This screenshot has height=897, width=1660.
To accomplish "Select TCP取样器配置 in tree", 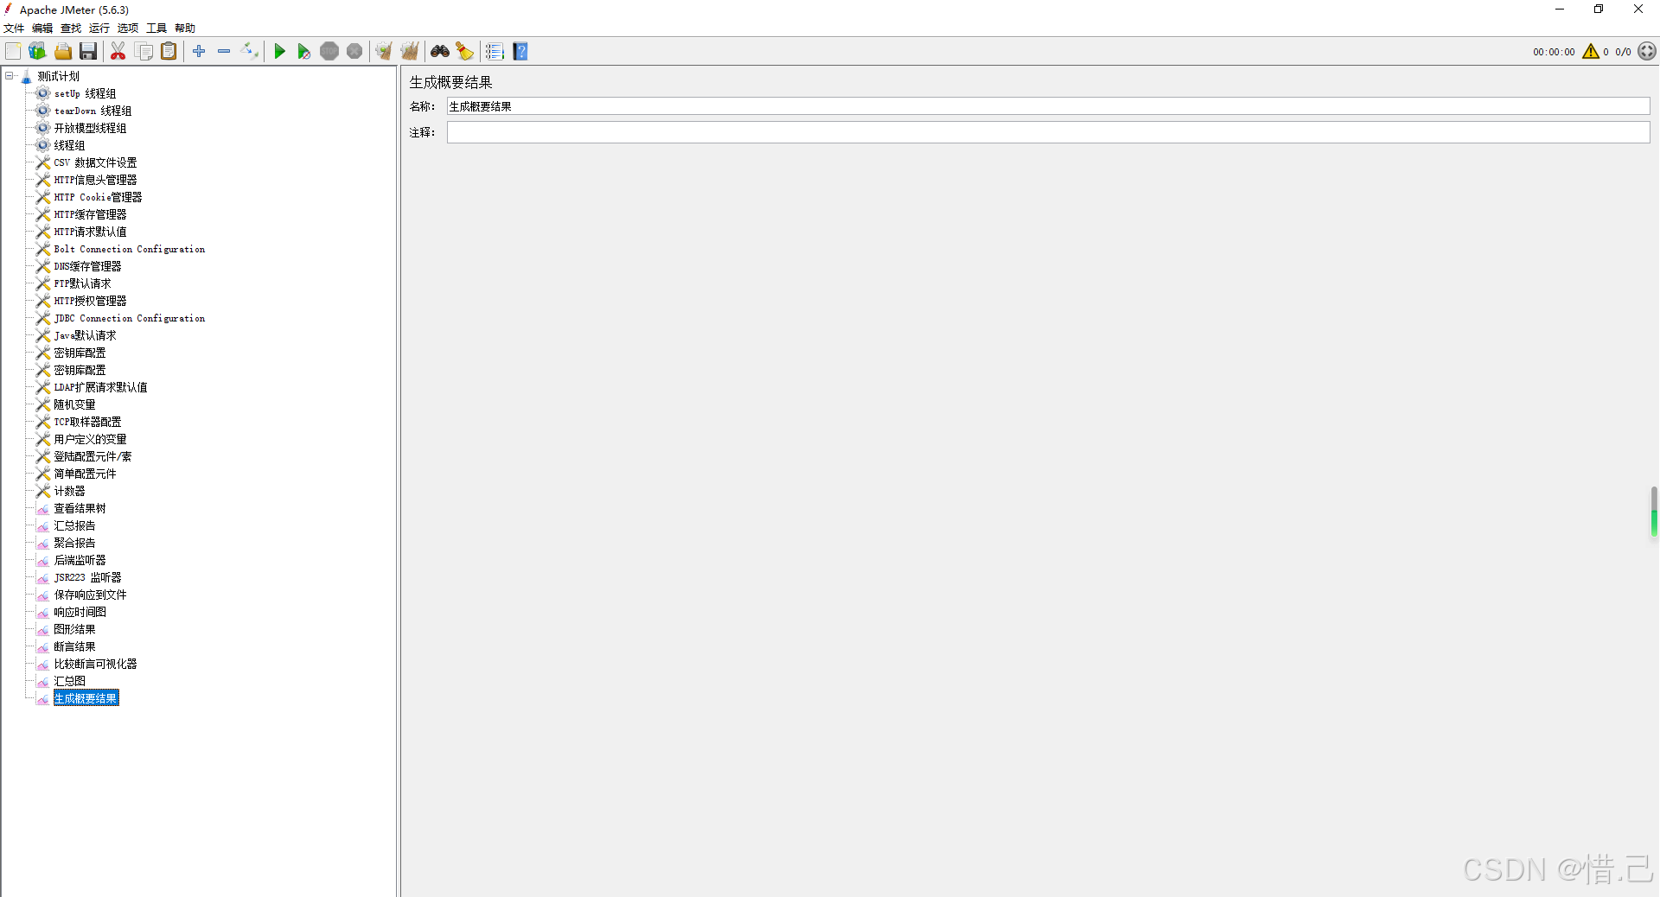I will (x=87, y=422).
